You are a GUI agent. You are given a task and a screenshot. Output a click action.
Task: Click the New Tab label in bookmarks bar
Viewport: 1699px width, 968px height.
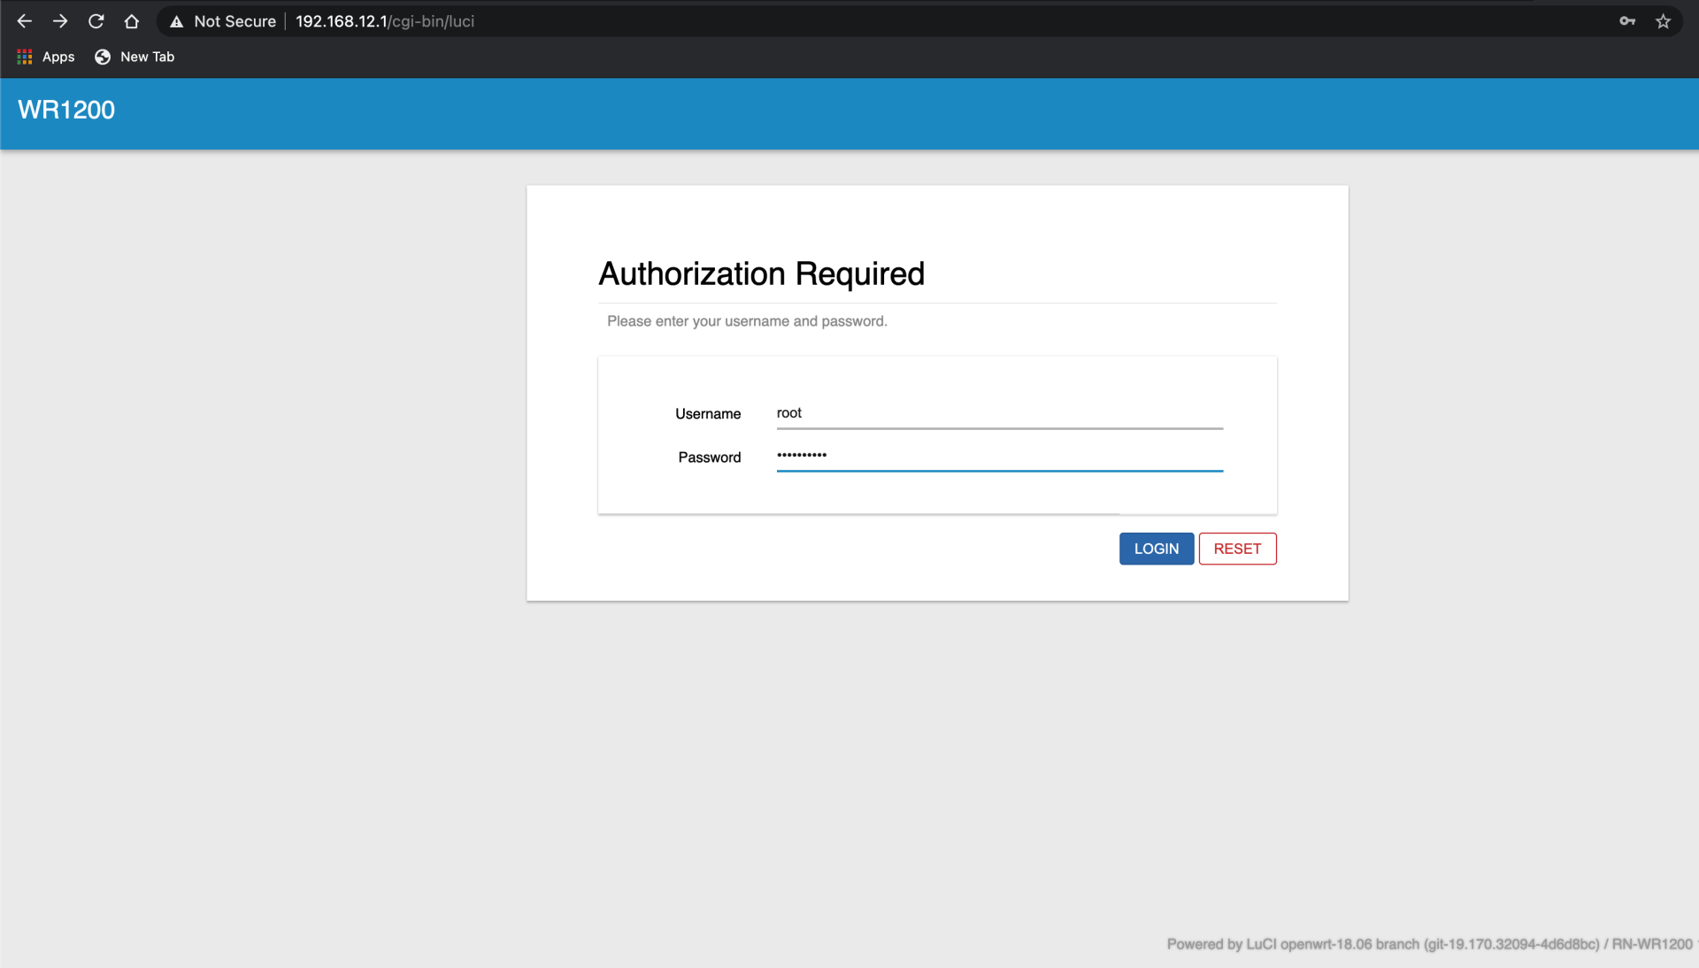pyautogui.click(x=148, y=56)
